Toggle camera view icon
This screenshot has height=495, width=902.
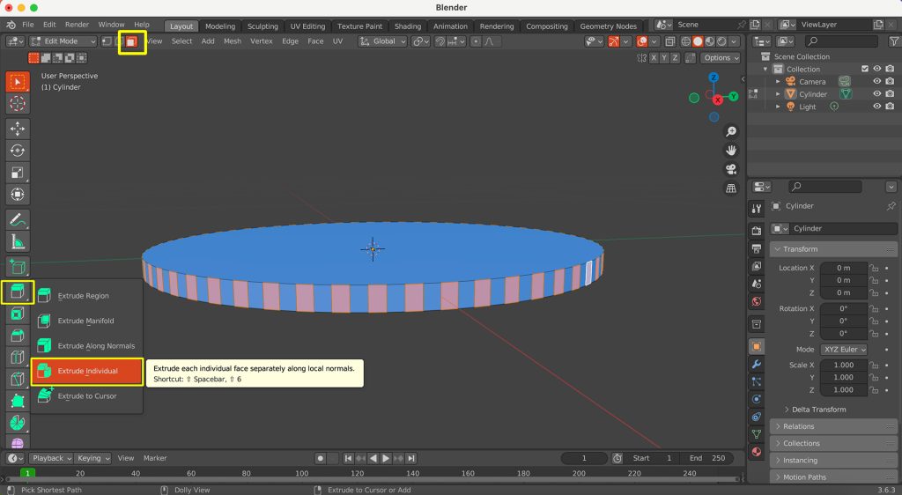pyautogui.click(x=731, y=169)
